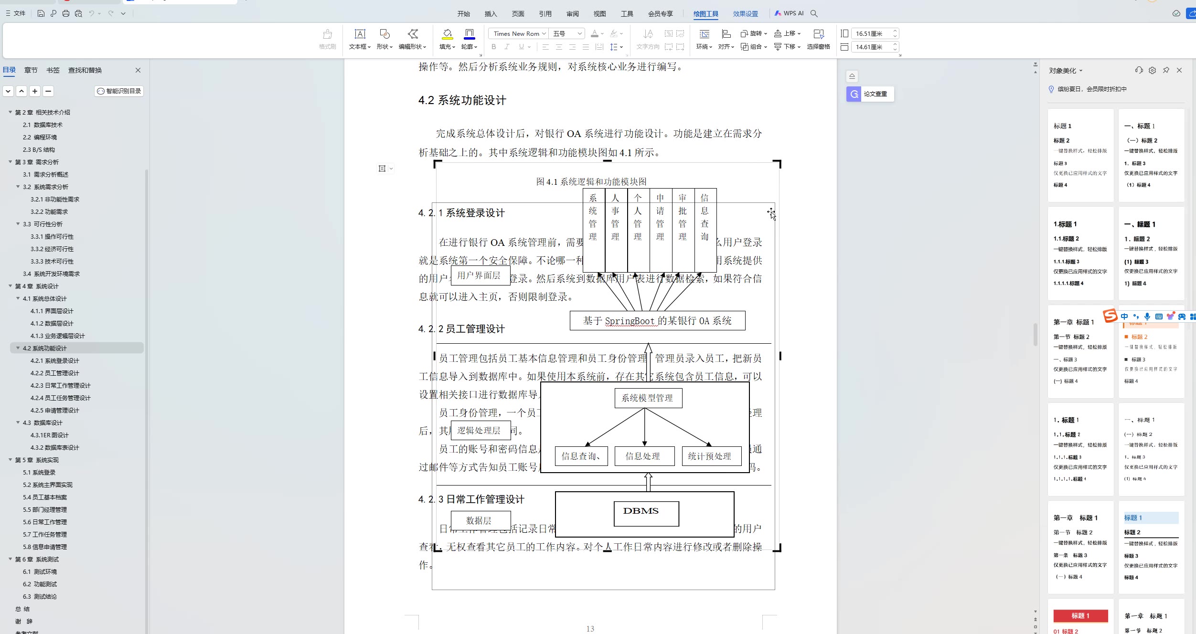
Task: Click the up arrow button in outline pane
Action: 21,91
